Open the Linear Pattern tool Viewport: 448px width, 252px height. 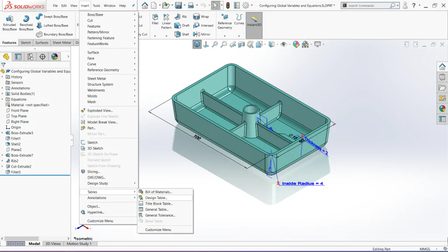click(166, 21)
